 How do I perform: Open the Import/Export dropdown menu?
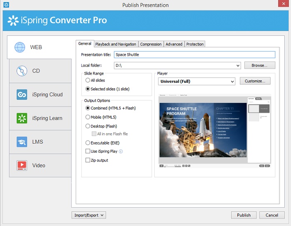tap(89, 215)
